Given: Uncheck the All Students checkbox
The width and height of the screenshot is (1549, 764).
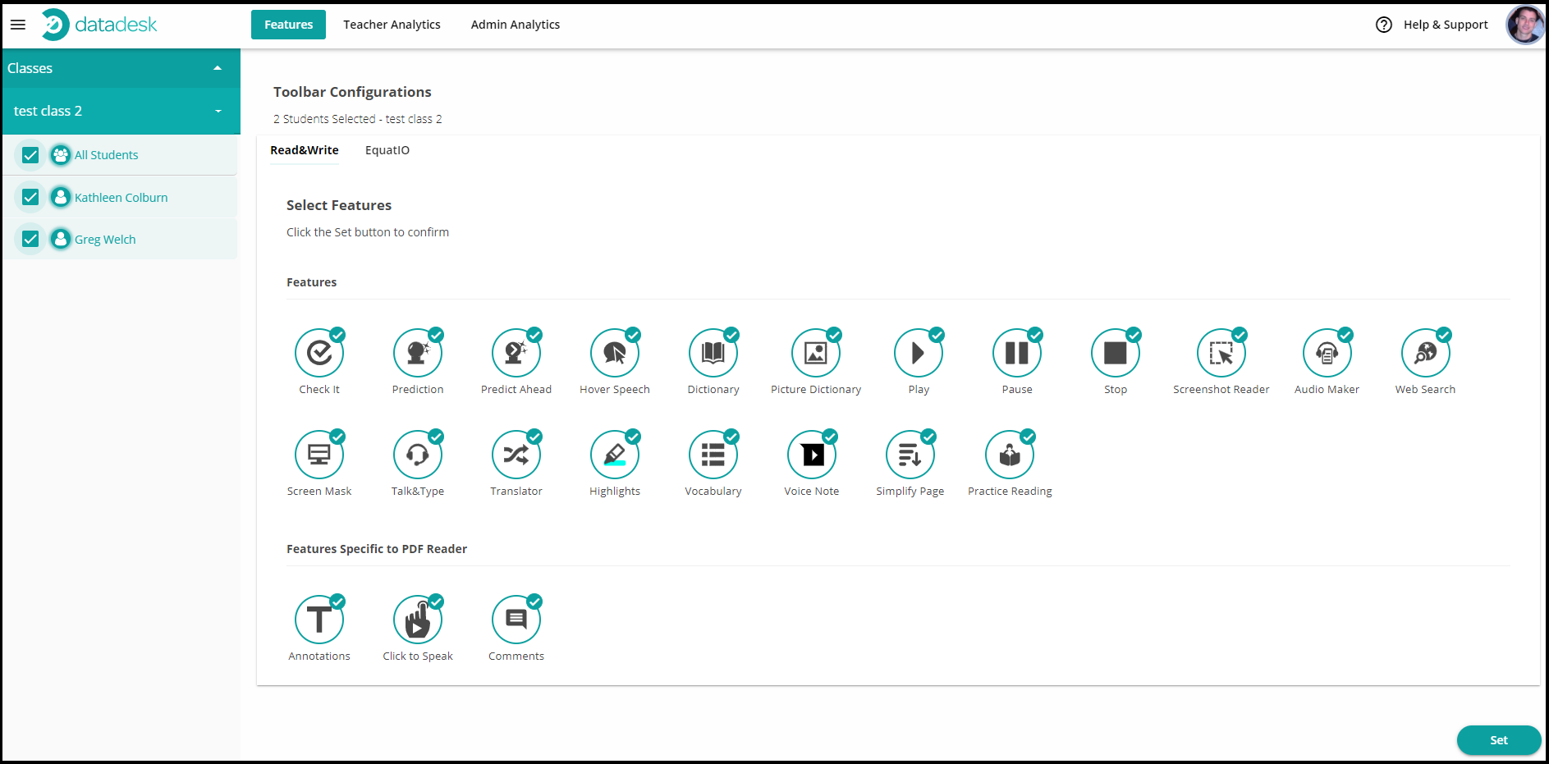Looking at the screenshot, I should 30,155.
